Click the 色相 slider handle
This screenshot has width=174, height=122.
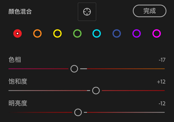pos(74,69)
